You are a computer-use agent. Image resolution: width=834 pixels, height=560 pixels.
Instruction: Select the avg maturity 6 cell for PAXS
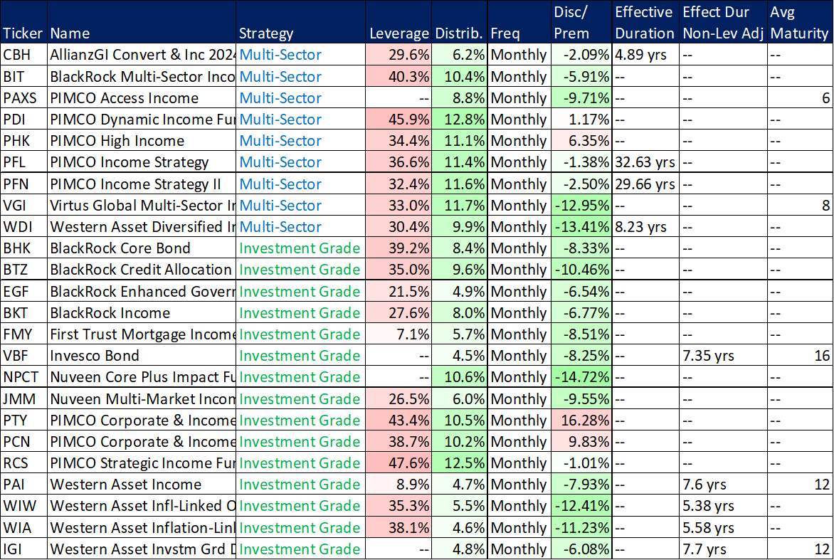coord(799,98)
